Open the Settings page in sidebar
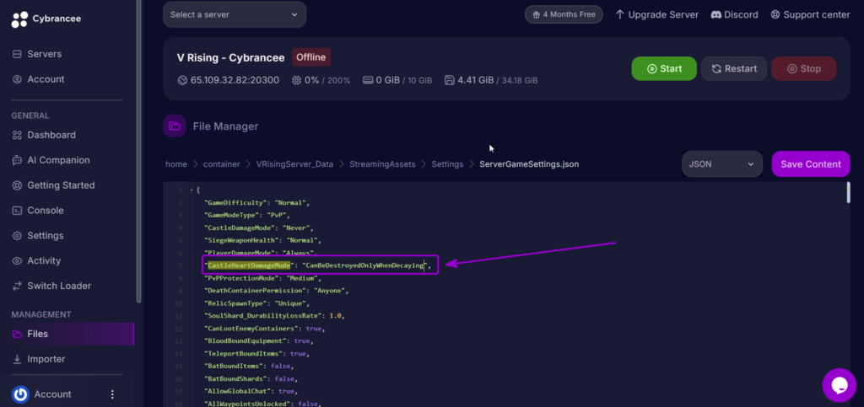Screen dimensions: 864x407 point(46,235)
